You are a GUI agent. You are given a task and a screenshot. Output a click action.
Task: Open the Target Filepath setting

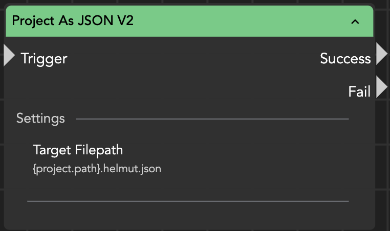(x=78, y=150)
